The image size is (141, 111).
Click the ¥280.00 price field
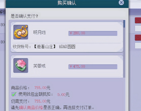(93, 33)
